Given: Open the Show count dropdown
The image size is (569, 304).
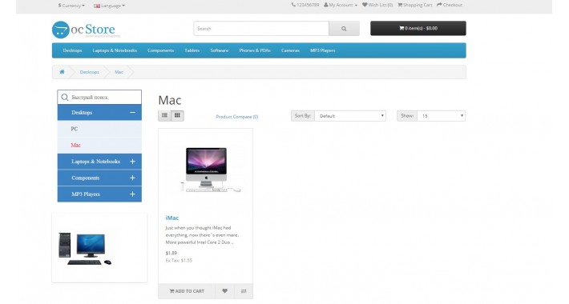Looking at the screenshot, I should pyautogui.click(x=441, y=116).
